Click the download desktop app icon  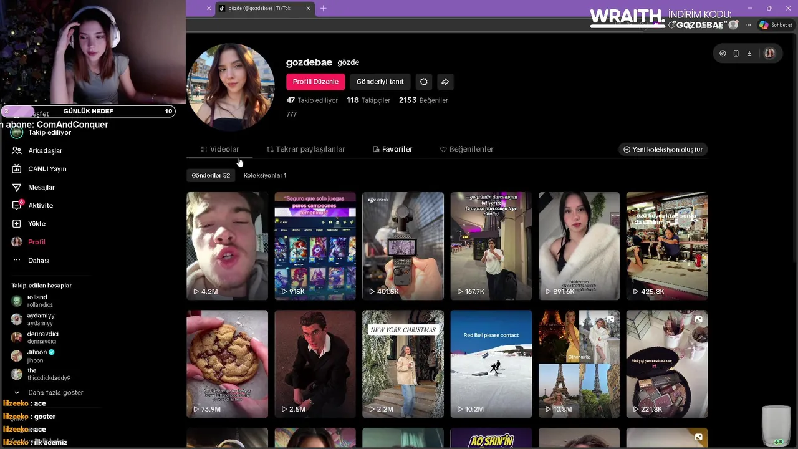click(x=749, y=54)
